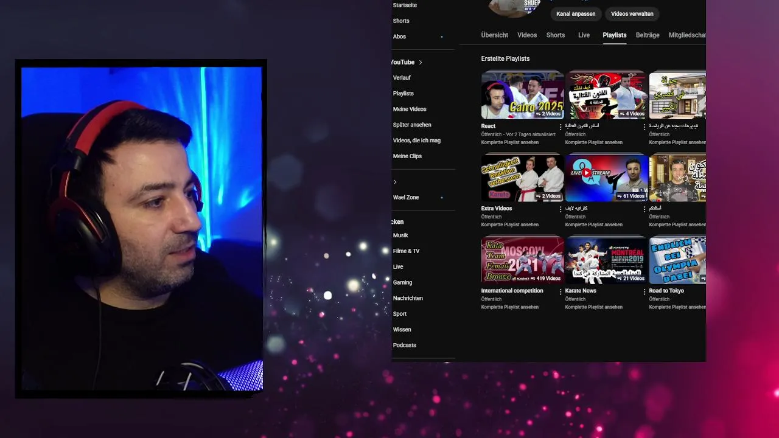Open the Montreal 2019 Karate News thumbnail

click(606, 260)
